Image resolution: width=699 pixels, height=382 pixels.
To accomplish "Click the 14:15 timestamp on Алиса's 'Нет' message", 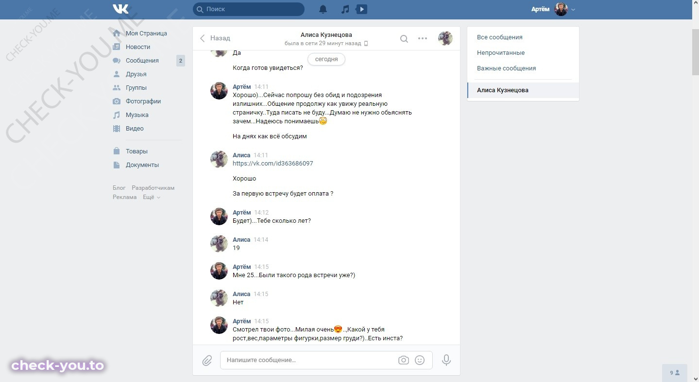I will (x=261, y=294).
